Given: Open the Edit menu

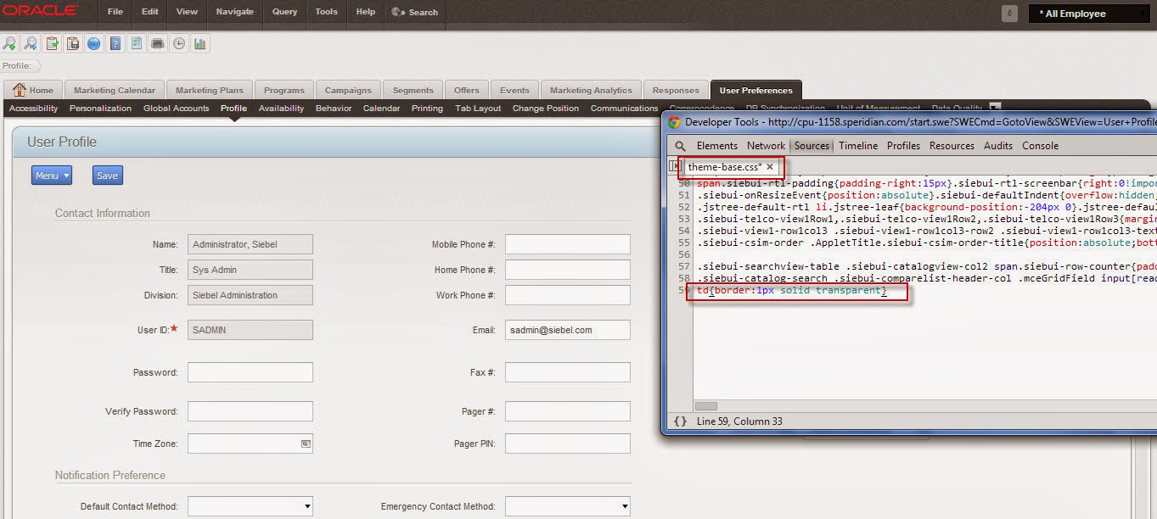Looking at the screenshot, I should point(150,12).
